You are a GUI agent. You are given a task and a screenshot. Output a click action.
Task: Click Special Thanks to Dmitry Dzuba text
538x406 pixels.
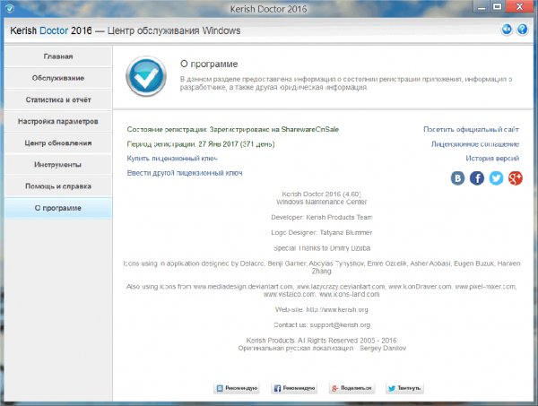322,248
